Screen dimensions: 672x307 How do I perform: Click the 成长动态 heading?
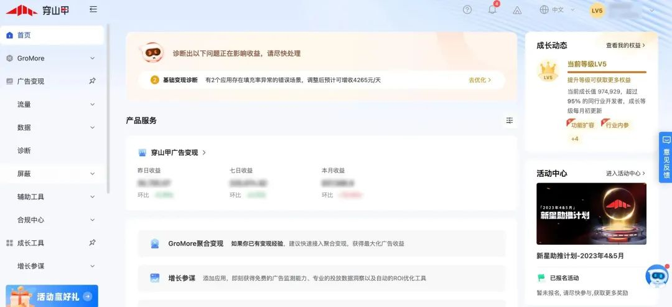552,45
